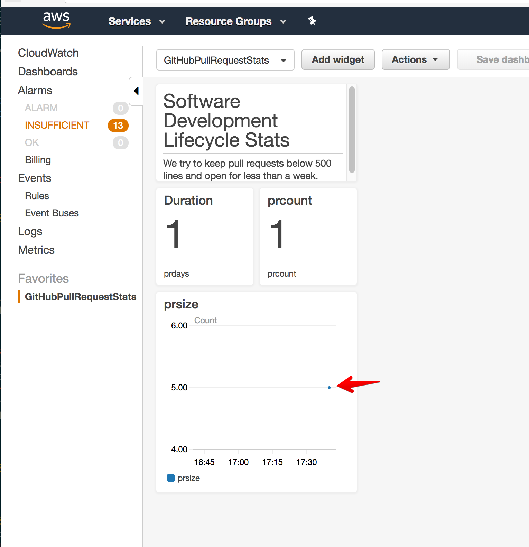Select INSUFFICIENT alarms entry
529x547 pixels.
click(57, 125)
